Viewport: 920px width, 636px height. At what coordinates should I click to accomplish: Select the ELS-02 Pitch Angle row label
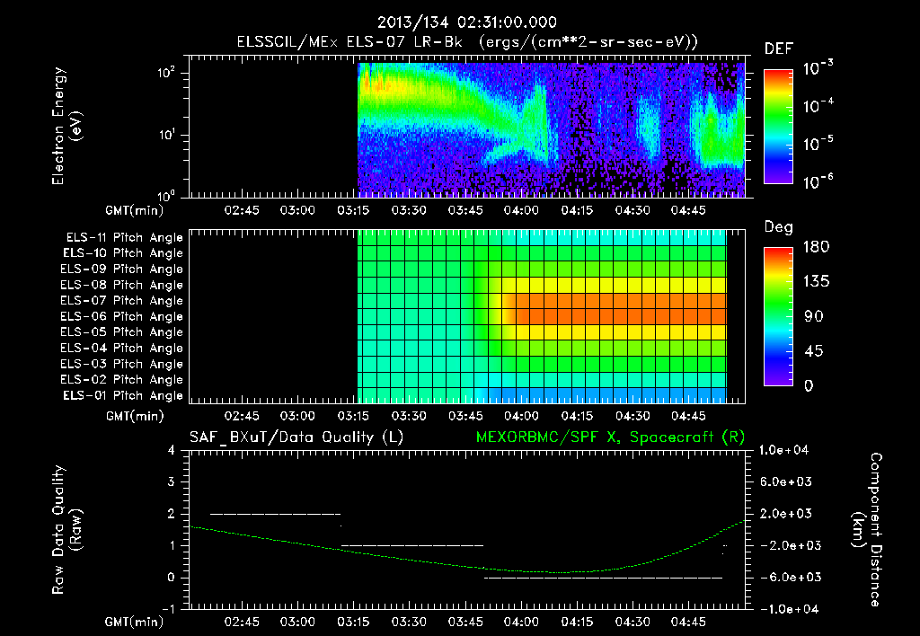click(x=121, y=380)
